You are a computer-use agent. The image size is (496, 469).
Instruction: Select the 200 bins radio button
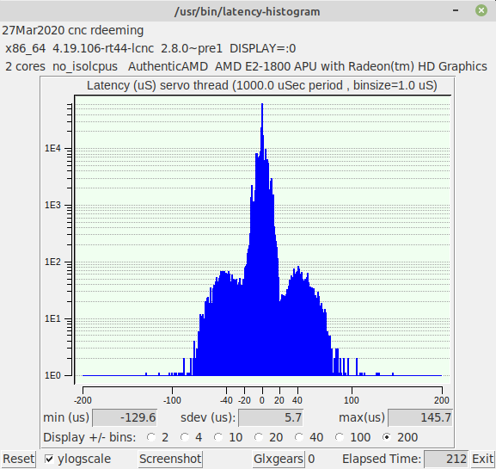(x=387, y=437)
